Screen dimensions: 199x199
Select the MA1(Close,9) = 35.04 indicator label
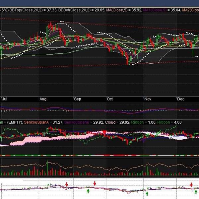[x=162, y=10]
